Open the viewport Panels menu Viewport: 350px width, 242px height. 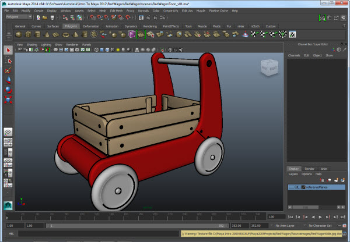coord(86,45)
